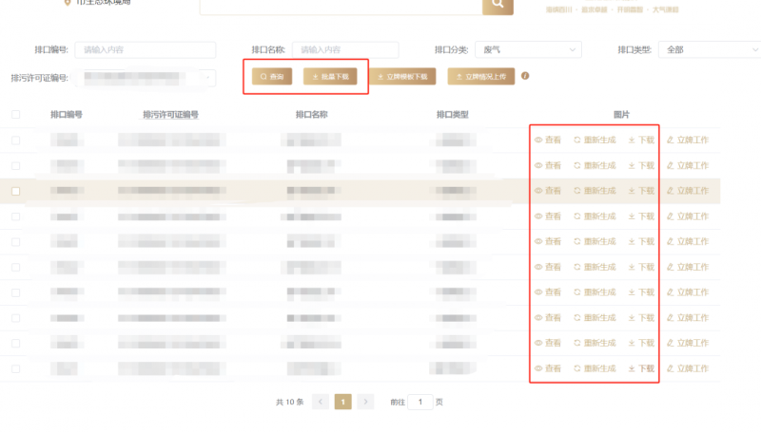Check the highlighted third row checkbox

pos(15,191)
